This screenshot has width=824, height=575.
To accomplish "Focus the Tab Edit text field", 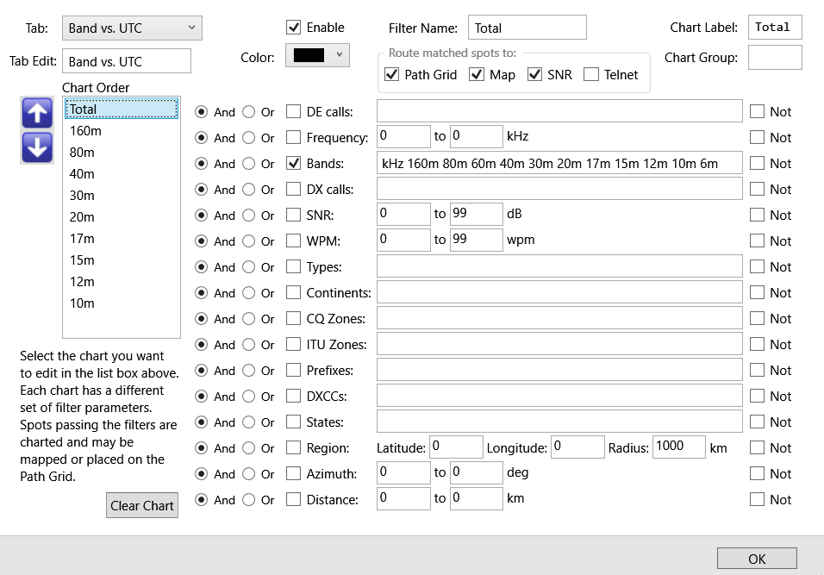I will coord(127,61).
